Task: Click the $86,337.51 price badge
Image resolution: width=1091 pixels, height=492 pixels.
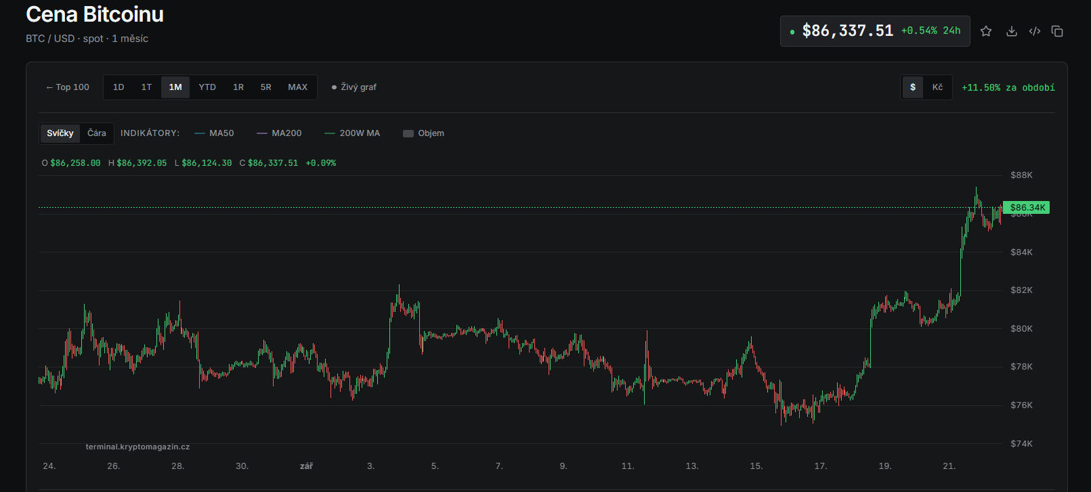Action: point(875,31)
